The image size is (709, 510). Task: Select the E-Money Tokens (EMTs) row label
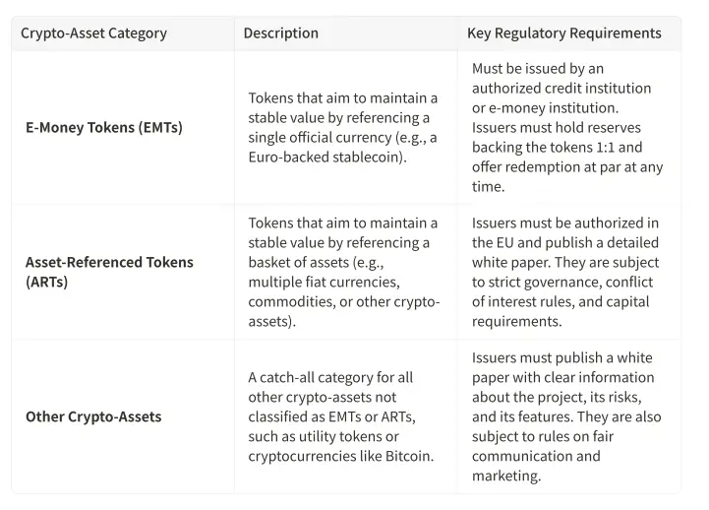coord(104,127)
